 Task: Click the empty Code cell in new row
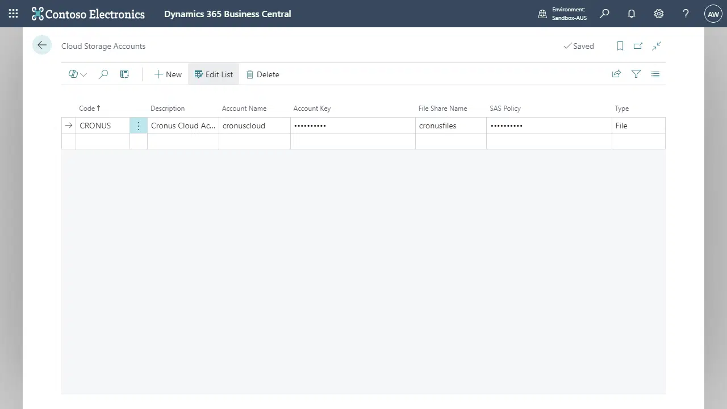[103, 141]
